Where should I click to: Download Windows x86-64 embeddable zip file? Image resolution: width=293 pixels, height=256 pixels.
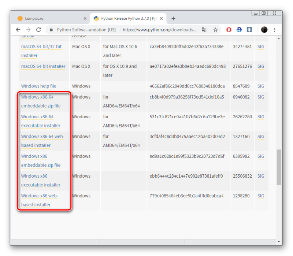pos(41,101)
